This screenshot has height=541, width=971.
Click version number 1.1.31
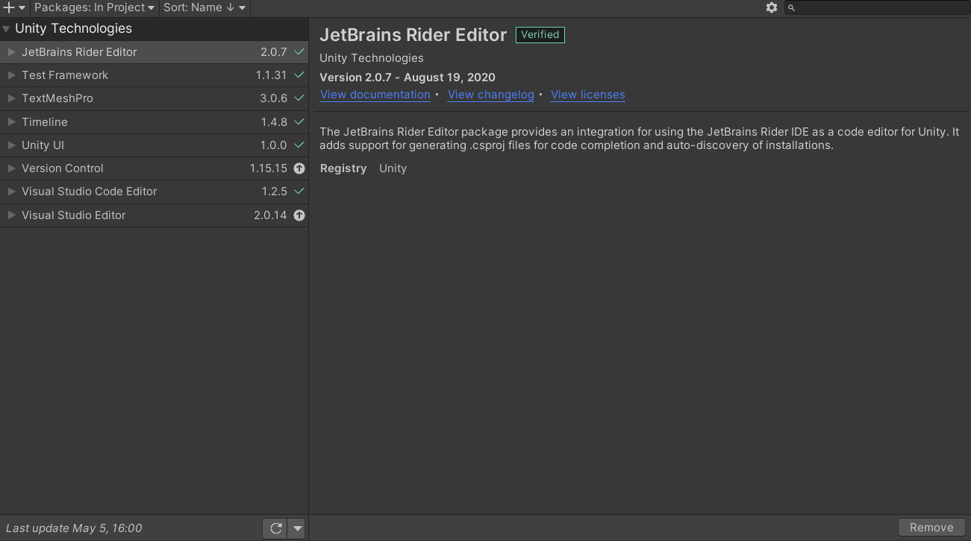[x=272, y=75]
